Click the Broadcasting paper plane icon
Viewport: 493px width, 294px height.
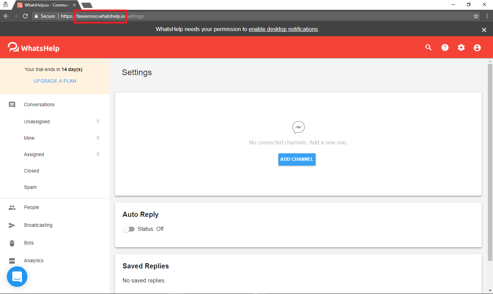coord(12,225)
